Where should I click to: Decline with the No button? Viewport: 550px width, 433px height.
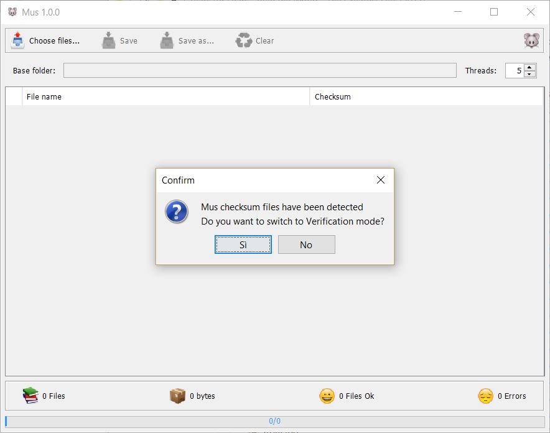click(x=307, y=244)
